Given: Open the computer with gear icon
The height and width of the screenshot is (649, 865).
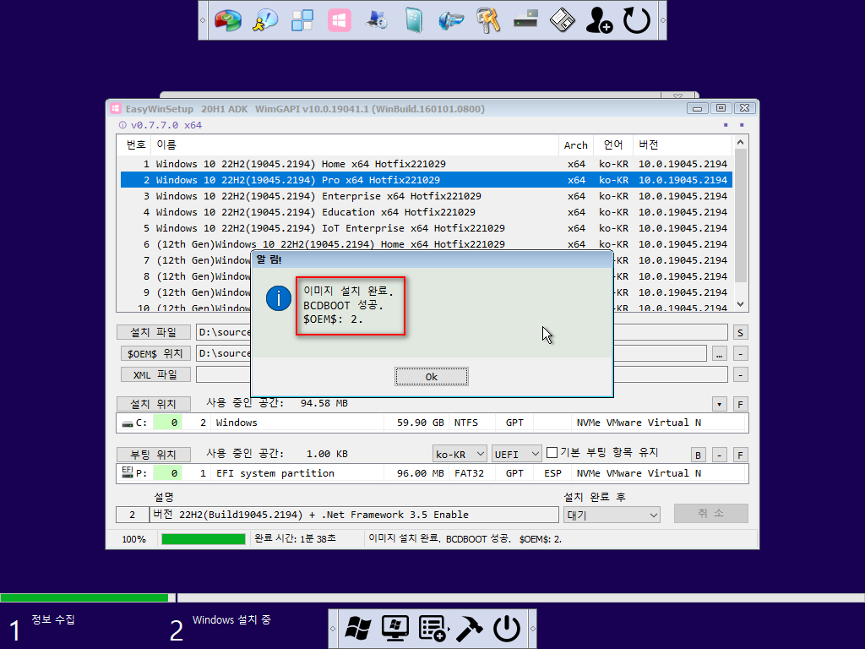Looking at the screenshot, I should (x=377, y=21).
